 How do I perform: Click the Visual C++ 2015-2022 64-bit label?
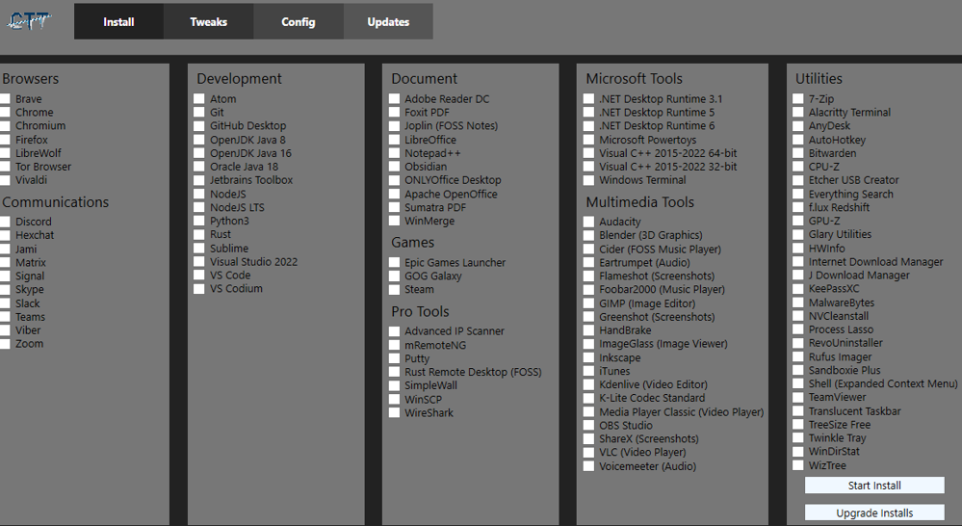tap(668, 153)
